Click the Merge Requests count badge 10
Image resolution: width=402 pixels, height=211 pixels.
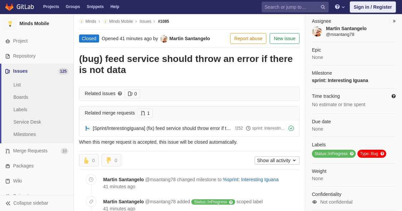tap(64, 151)
